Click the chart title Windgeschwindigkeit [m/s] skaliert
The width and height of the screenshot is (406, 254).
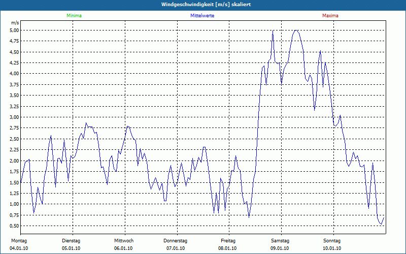pyautogui.click(x=206, y=5)
